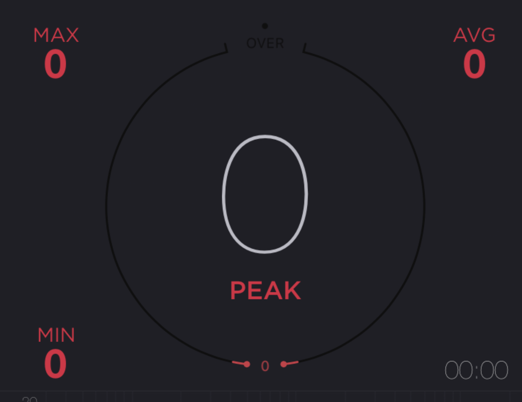Click the 00:00 elapsed timer

(x=477, y=370)
